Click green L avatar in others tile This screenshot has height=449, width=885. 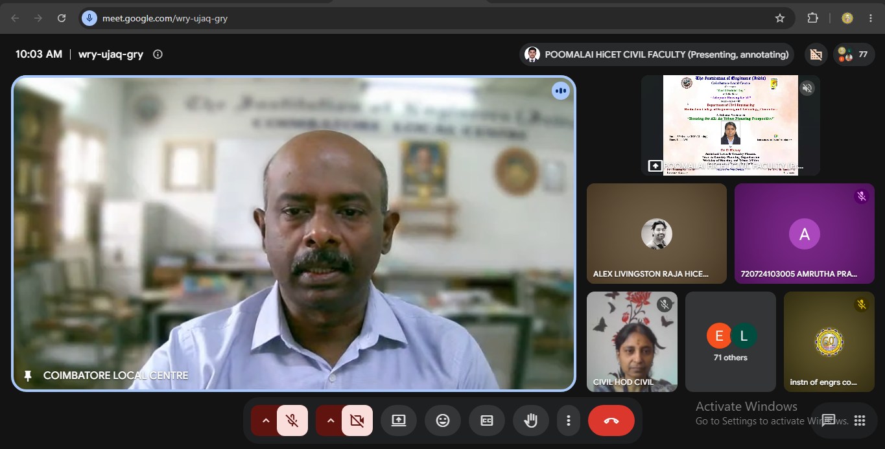[744, 336]
